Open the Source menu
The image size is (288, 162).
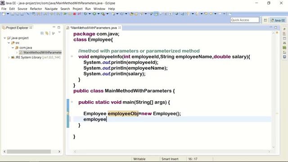[x=22, y=9]
